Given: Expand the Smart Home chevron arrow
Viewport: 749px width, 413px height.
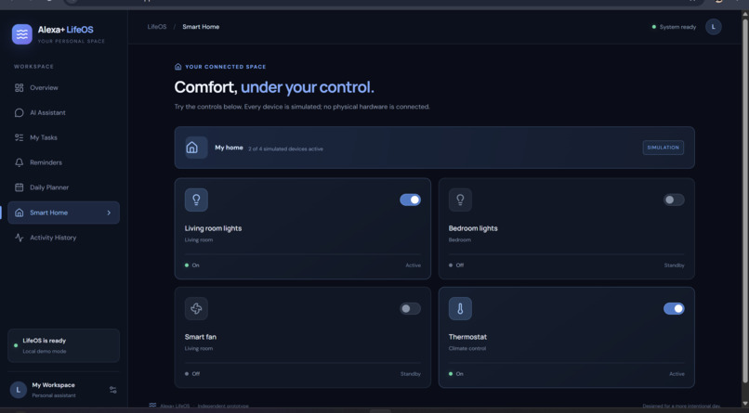Looking at the screenshot, I should 109,213.
